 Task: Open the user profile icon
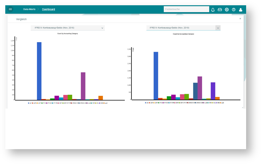point(241,10)
